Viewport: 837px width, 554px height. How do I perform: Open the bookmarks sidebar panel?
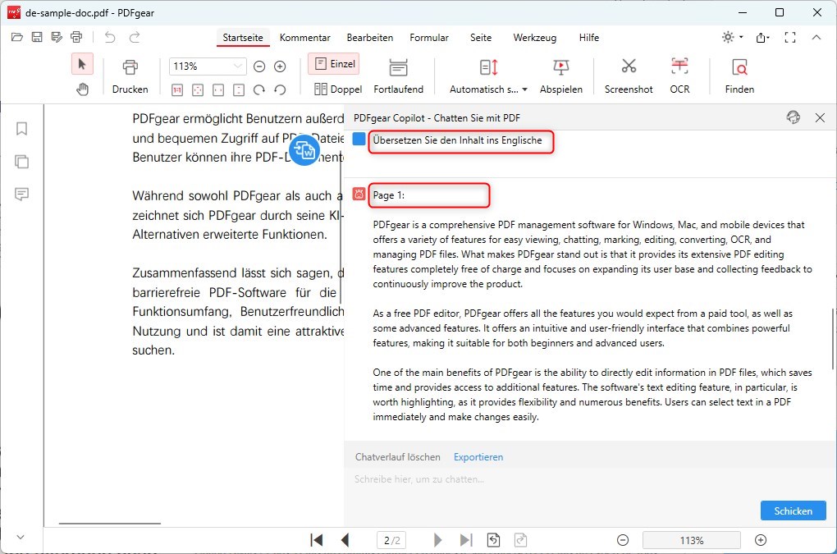click(x=22, y=128)
